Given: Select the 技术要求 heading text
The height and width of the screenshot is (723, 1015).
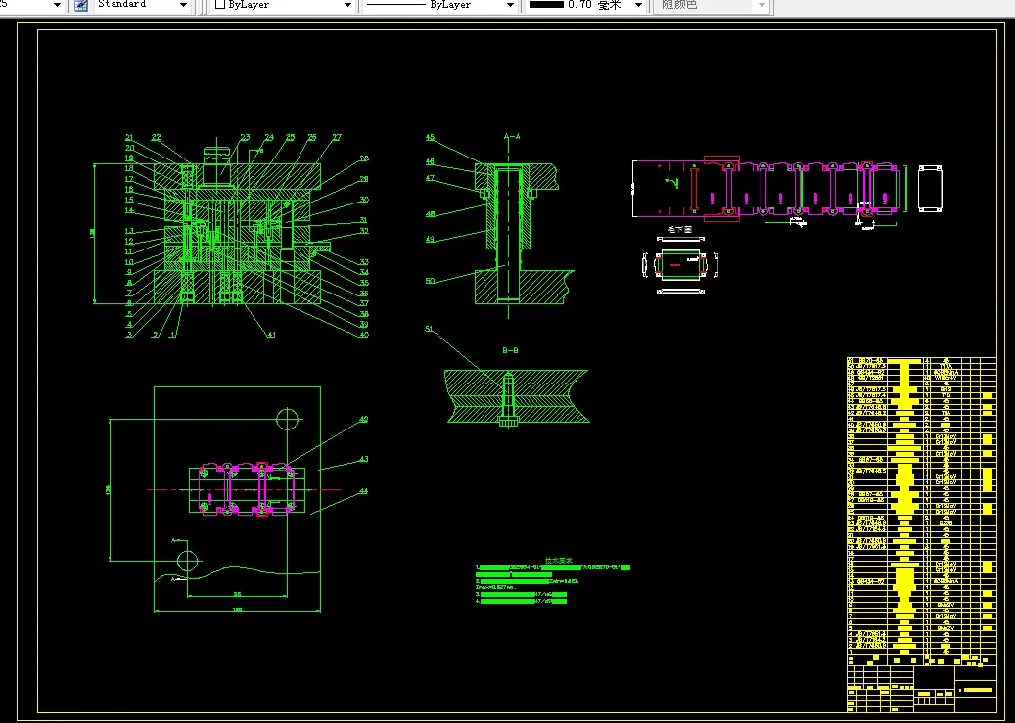Looking at the screenshot, I should (559, 560).
